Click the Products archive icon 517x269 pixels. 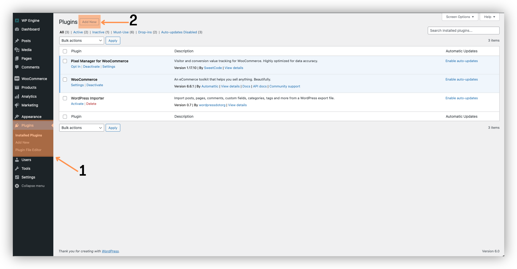(x=17, y=87)
